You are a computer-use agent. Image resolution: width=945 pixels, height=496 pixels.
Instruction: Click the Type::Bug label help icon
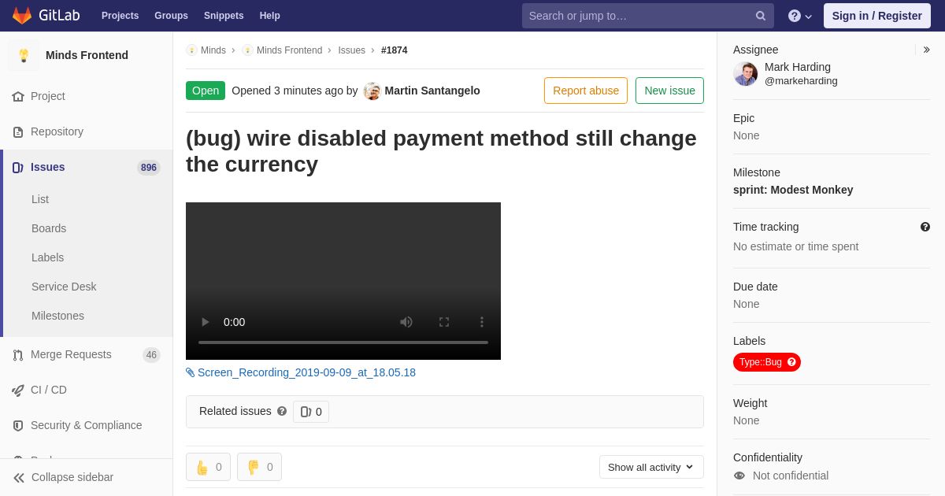pyautogui.click(x=792, y=362)
